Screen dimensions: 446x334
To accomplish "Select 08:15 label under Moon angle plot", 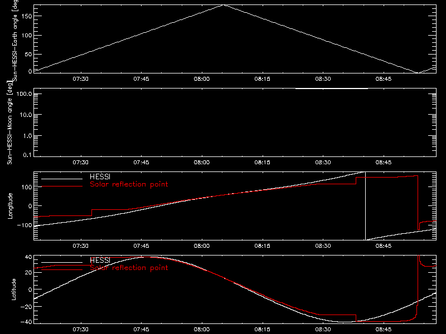I will click(x=262, y=163).
